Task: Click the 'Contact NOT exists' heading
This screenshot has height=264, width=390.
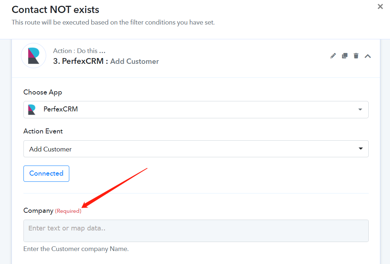Action: 56,10
